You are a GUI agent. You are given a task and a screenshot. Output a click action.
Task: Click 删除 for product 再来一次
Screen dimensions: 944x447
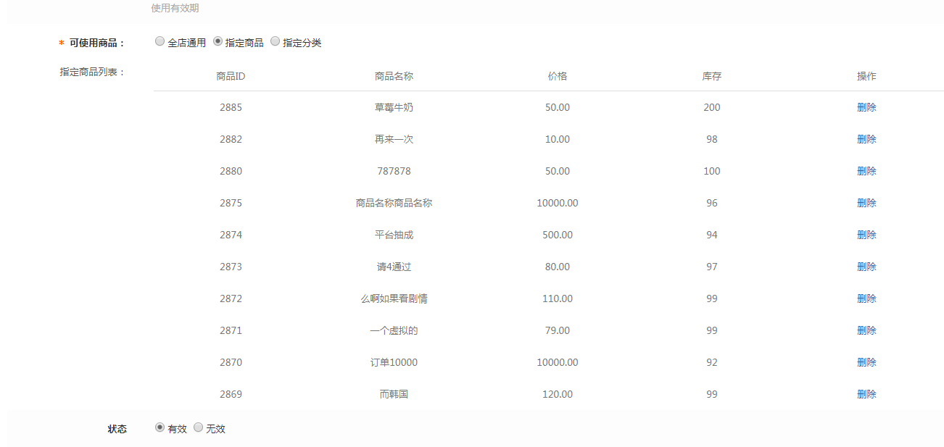tap(866, 139)
